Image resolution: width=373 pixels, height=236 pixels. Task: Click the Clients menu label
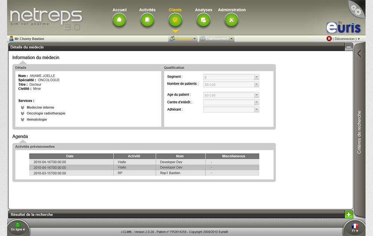(175, 10)
